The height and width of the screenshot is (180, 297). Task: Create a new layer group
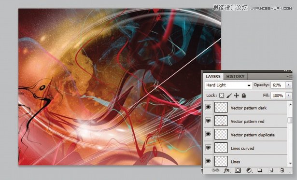(260, 170)
